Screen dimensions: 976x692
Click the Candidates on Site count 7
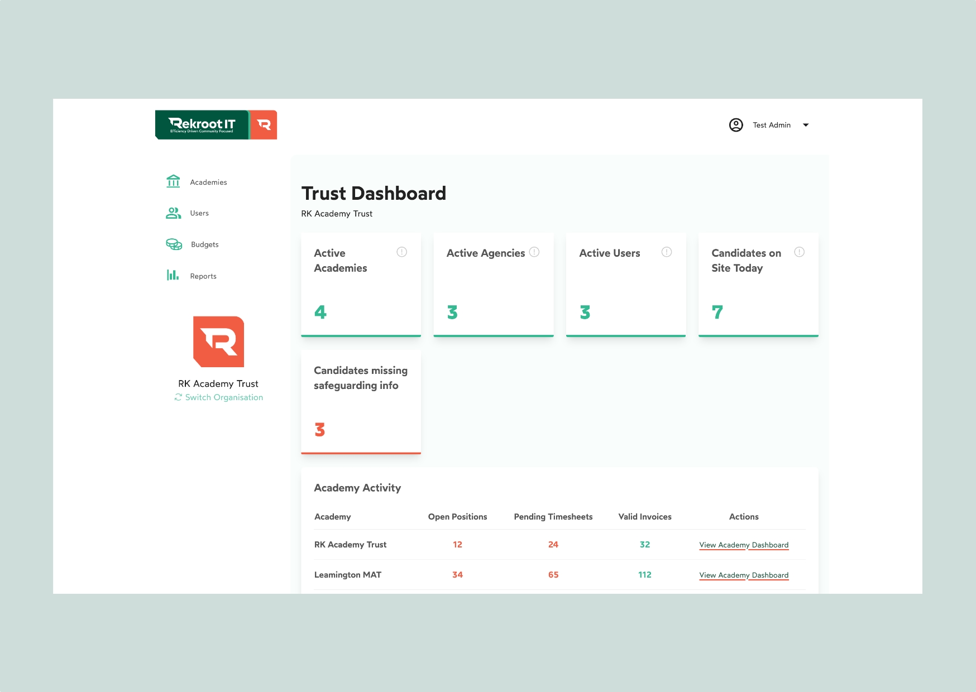[717, 312]
